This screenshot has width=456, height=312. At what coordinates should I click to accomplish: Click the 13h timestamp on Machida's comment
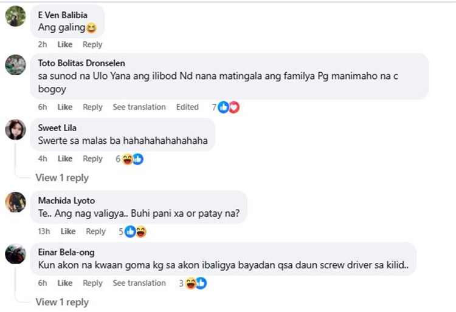pyautogui.click(x=44, y=232)
